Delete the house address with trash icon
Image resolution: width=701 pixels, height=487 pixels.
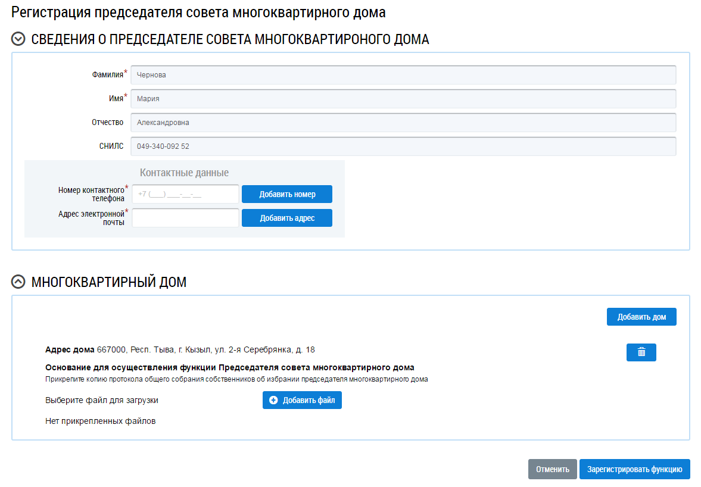pos(641,352)
